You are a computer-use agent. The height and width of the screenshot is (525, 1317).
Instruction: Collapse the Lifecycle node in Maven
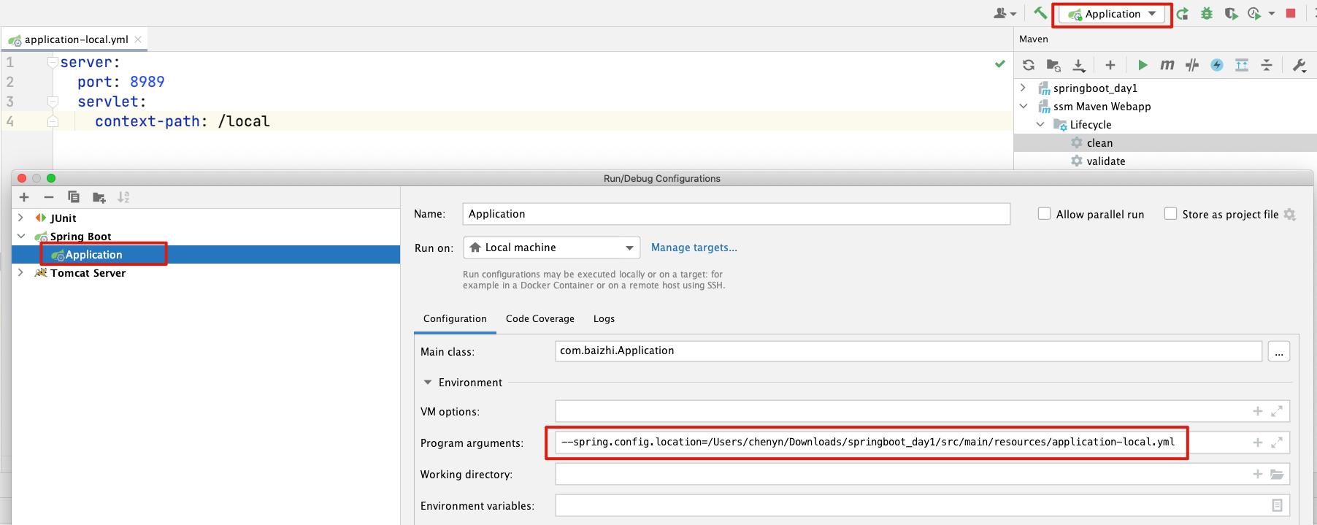tap(1040, 124)
